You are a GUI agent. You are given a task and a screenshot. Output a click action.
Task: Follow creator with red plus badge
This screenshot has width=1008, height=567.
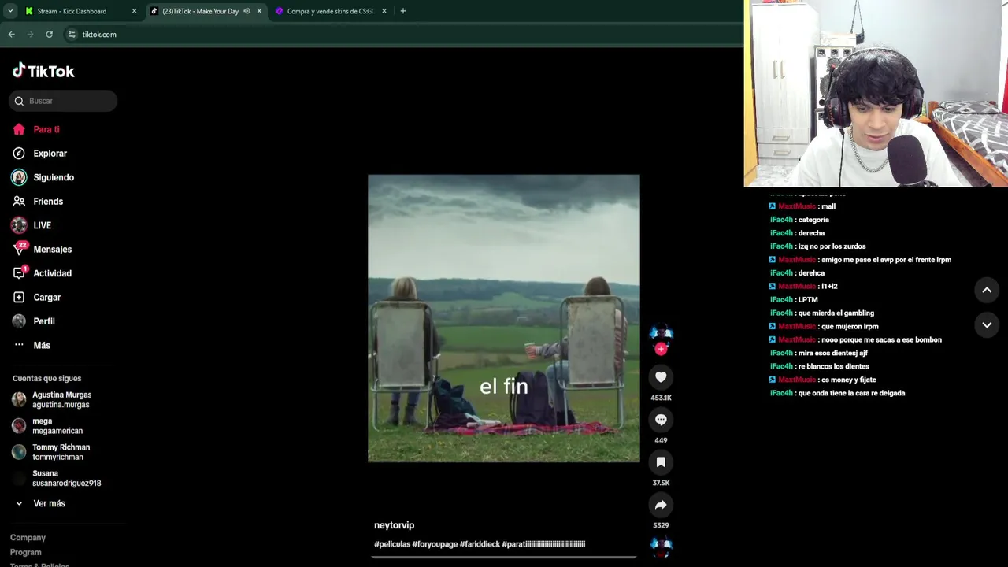point(661,348)
